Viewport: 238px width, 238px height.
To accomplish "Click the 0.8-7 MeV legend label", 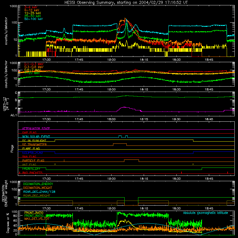I will click(x=32, y=70).
